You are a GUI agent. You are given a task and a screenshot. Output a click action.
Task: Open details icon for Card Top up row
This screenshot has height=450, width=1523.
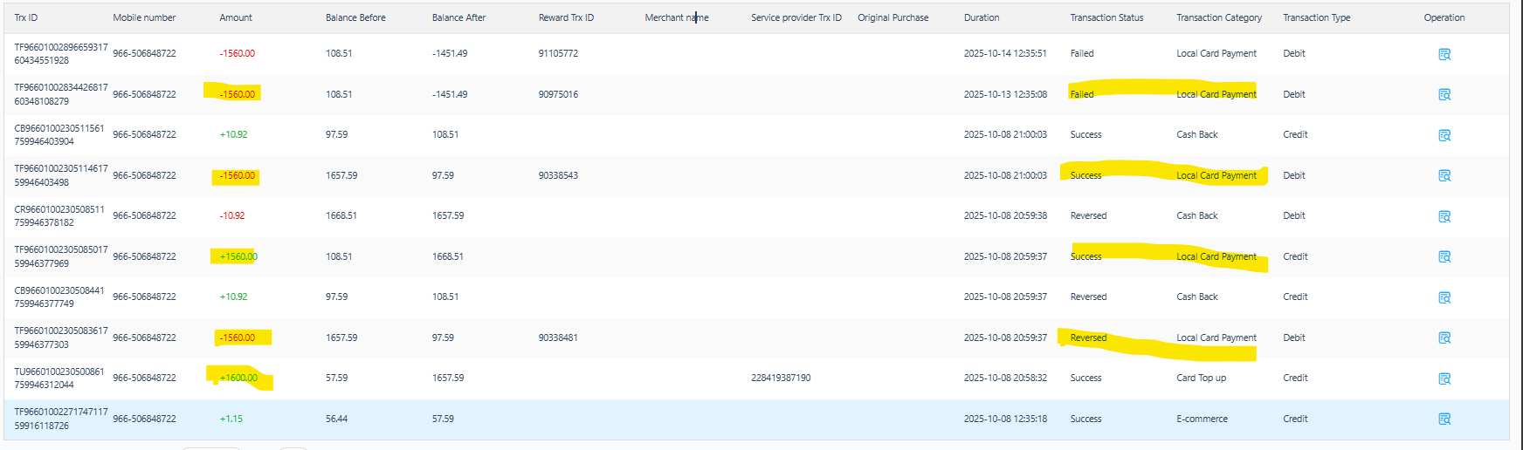point(1444,378)
